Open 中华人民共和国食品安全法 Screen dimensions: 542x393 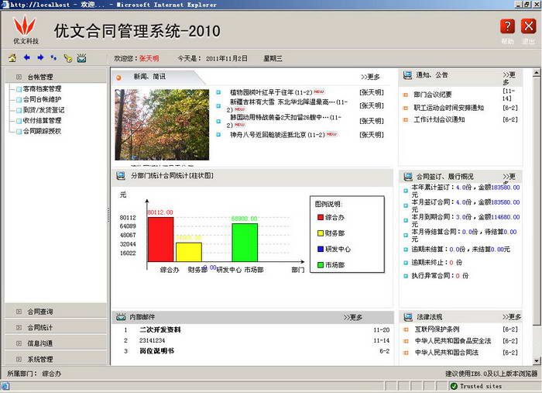pyautogui.click(x=453, y=341)
